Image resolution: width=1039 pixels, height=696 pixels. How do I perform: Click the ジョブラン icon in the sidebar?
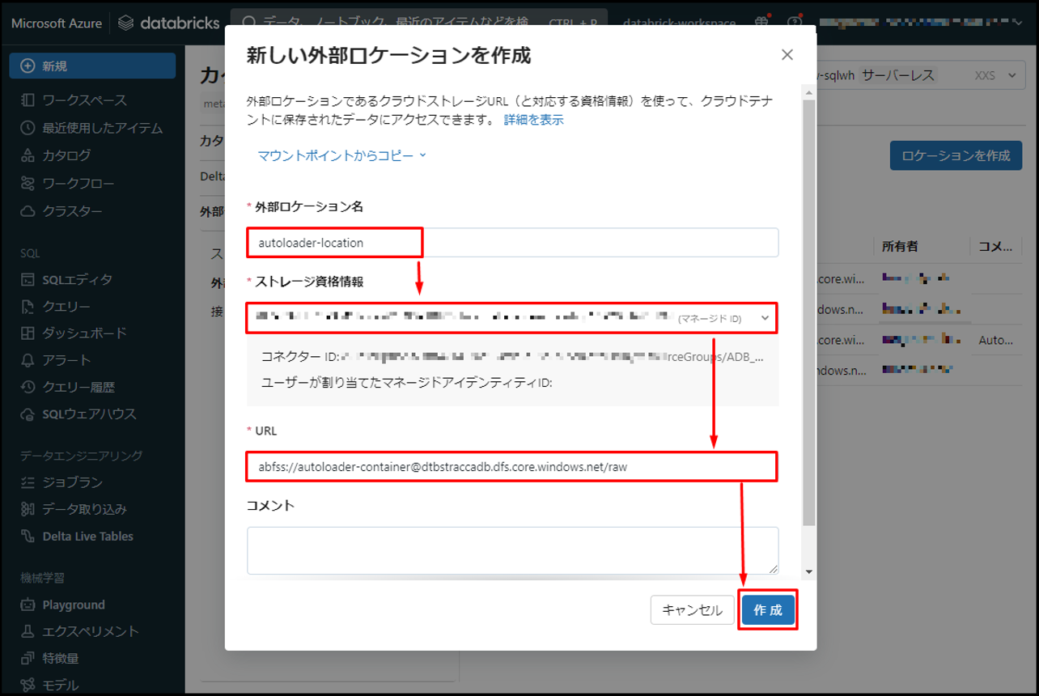pyautogui.click(x=28, y=482)
